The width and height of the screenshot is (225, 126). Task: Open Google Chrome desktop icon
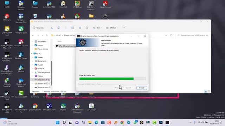(35, 107)
